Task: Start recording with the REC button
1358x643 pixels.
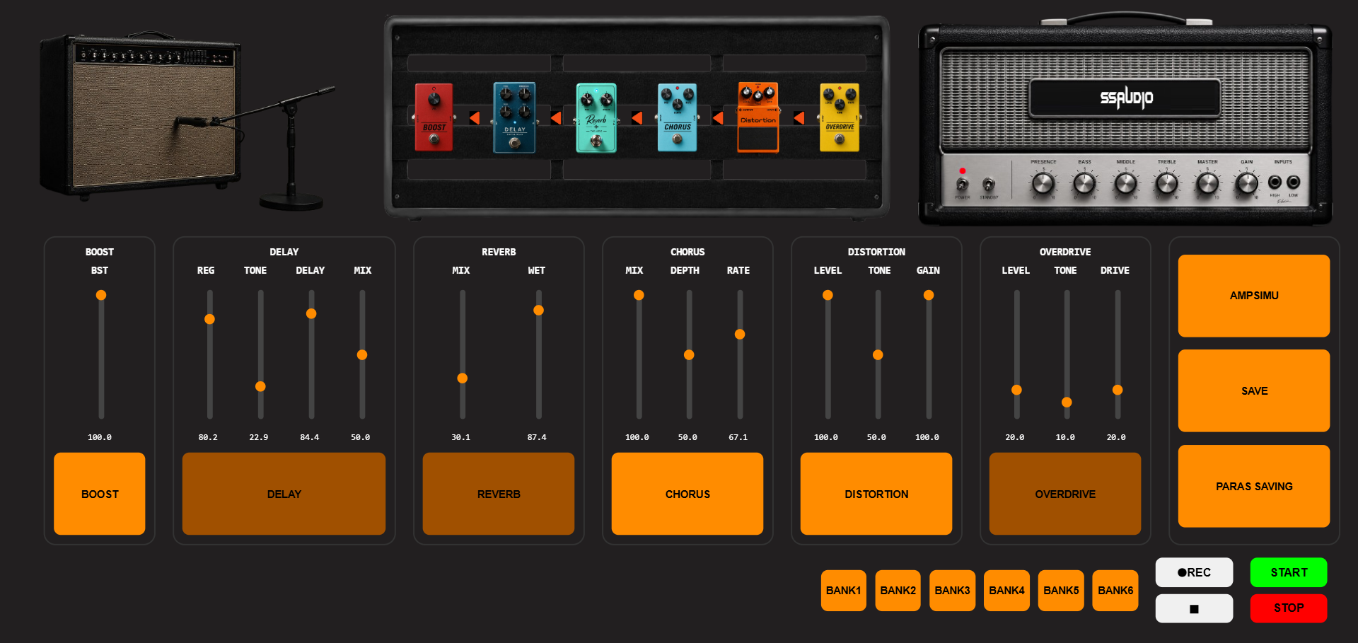Action: click(1194, 572)
